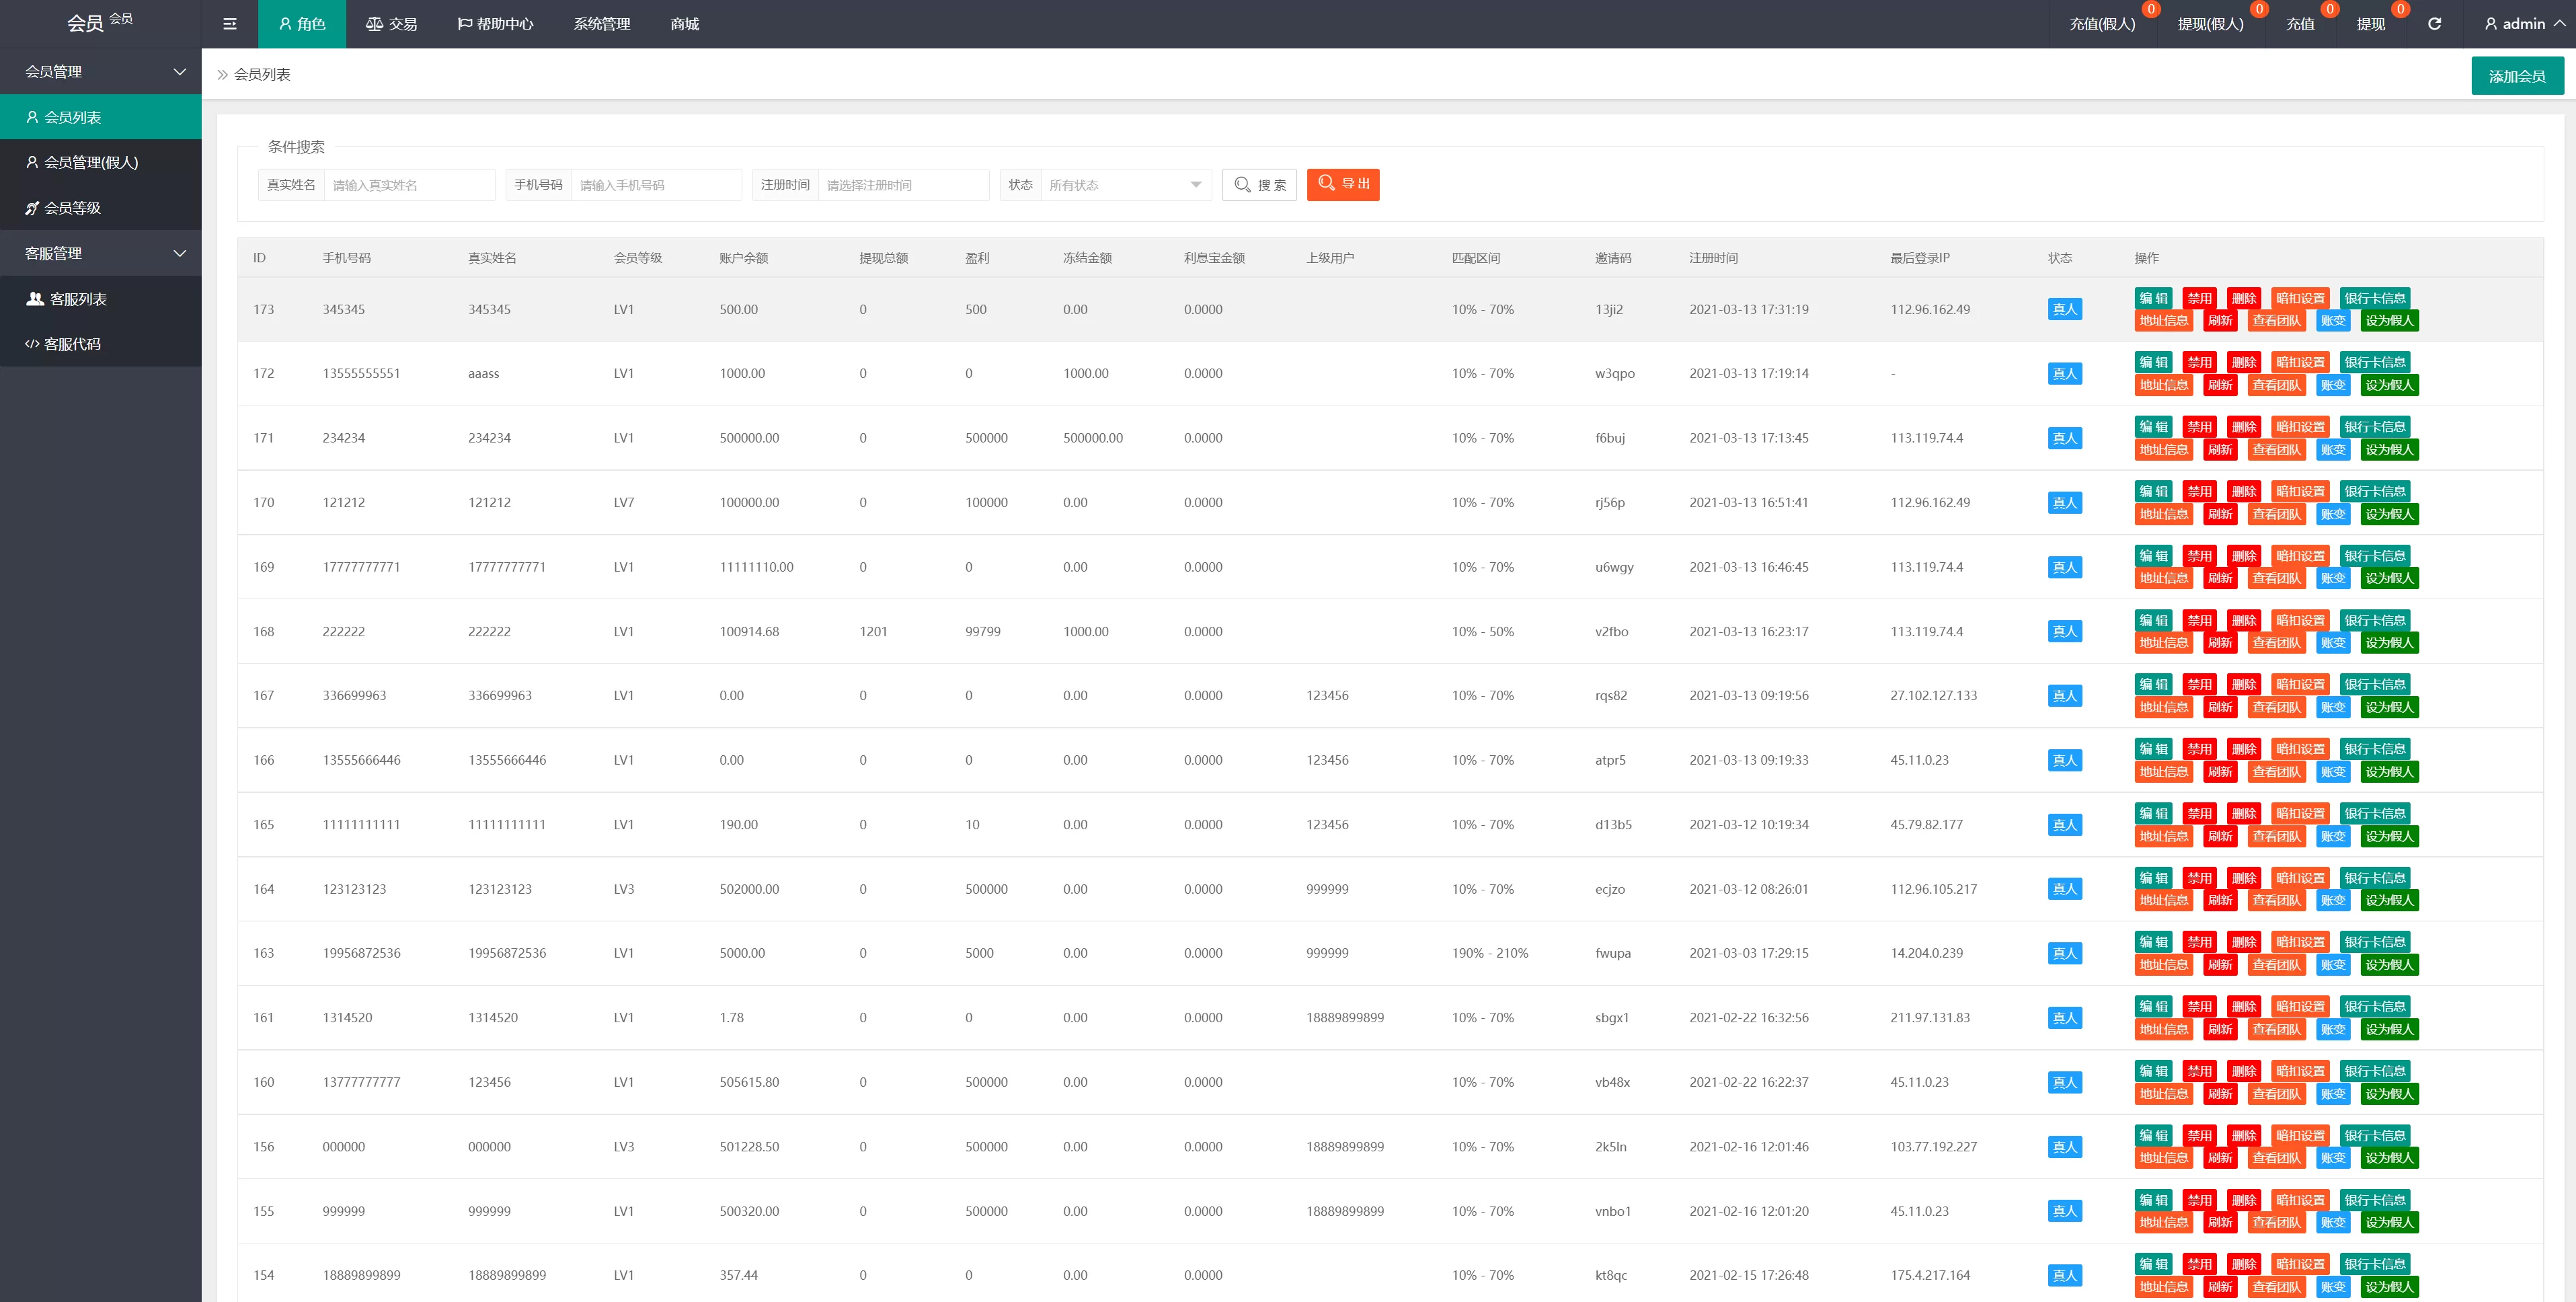Open the 交易 menu with scales icon
This screenshot has width=2576, height=1302.
click(391, 24)
